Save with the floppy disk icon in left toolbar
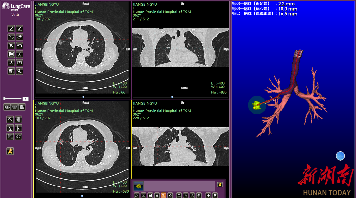Viewport: 356px width, 198px height. point(11,54)
